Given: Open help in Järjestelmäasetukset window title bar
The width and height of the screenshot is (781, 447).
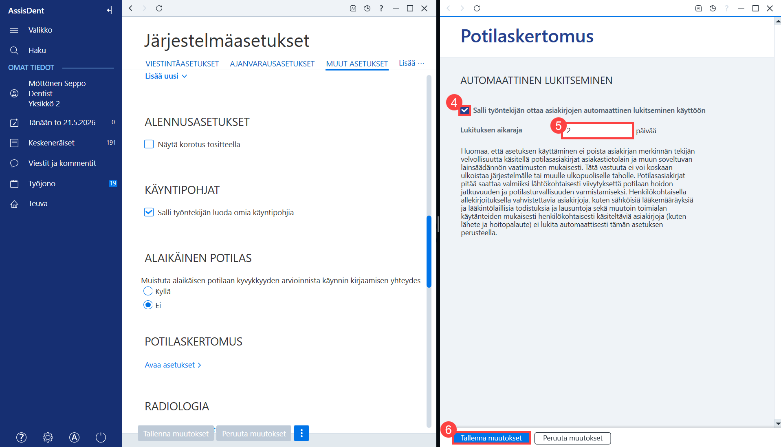Looking at the screenshot, I should coord(381,8).
